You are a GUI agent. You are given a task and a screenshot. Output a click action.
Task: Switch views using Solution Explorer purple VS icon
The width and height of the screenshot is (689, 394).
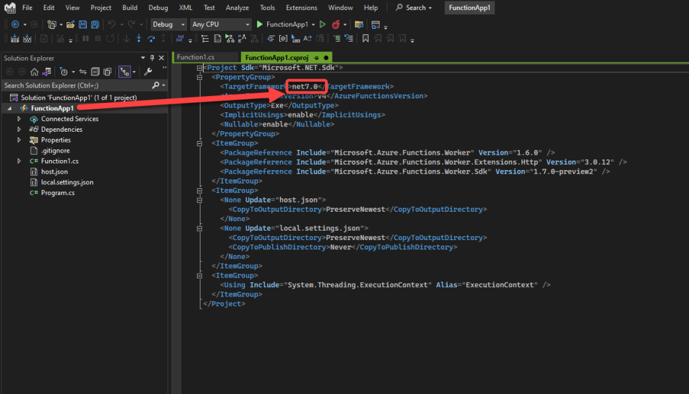tap(46, 71)
